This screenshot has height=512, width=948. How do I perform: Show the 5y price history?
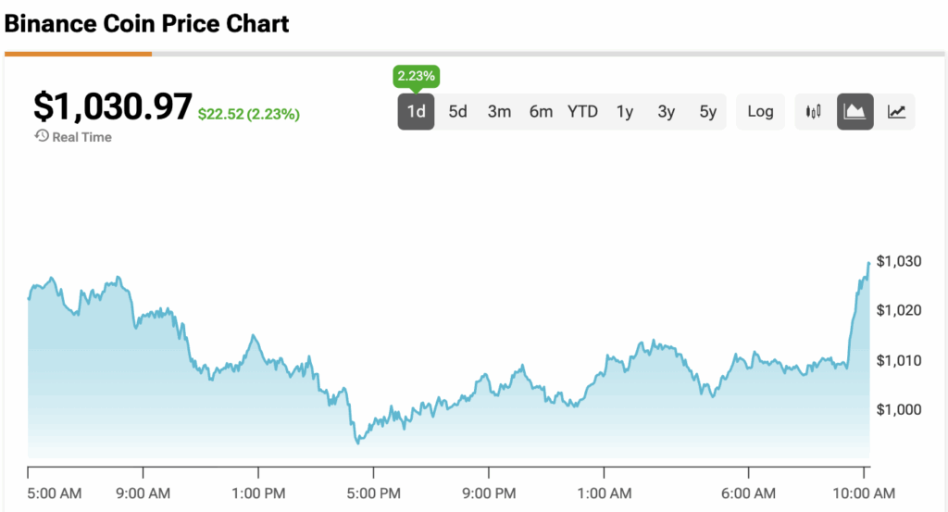[x=708, y=112]
